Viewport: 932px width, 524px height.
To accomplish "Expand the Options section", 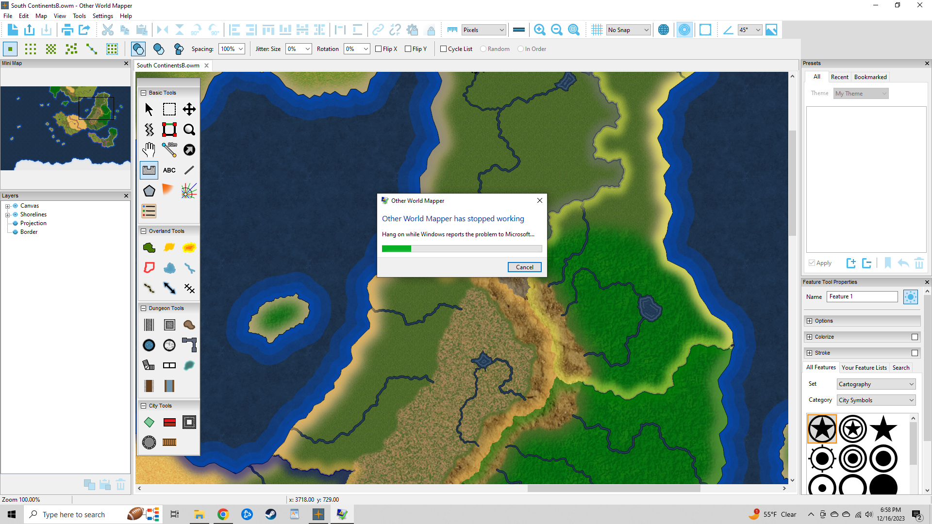I will pyautogui.click(x=809, y=321).
